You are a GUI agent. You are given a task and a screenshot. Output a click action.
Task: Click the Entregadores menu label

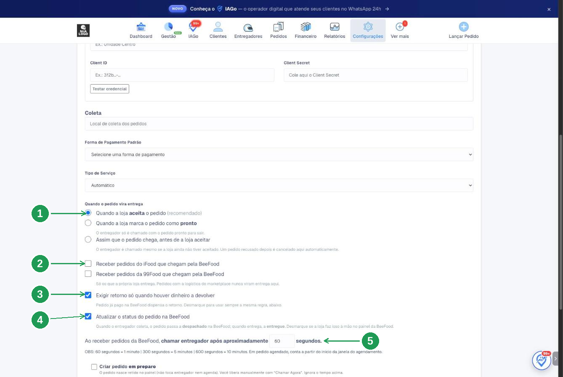(x=248, y=36)
